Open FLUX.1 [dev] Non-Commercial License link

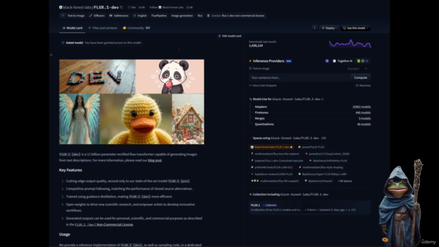click(104, 224)
